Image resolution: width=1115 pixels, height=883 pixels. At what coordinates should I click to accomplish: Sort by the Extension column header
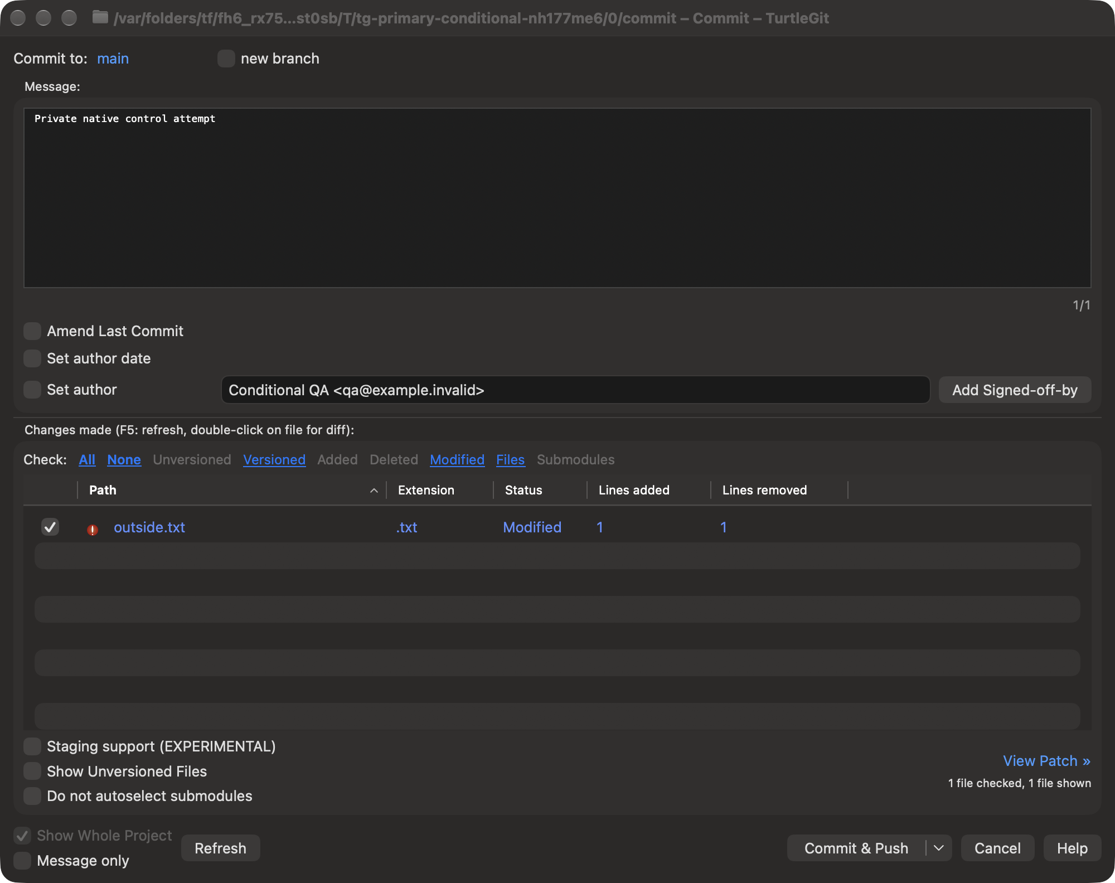(x=440, y=491)
